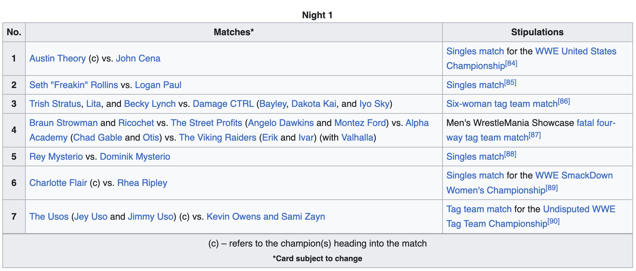The width and height of the screenshot is (636, 271).
Task: Click the Becky Lynch link
Action: (150, 104)
